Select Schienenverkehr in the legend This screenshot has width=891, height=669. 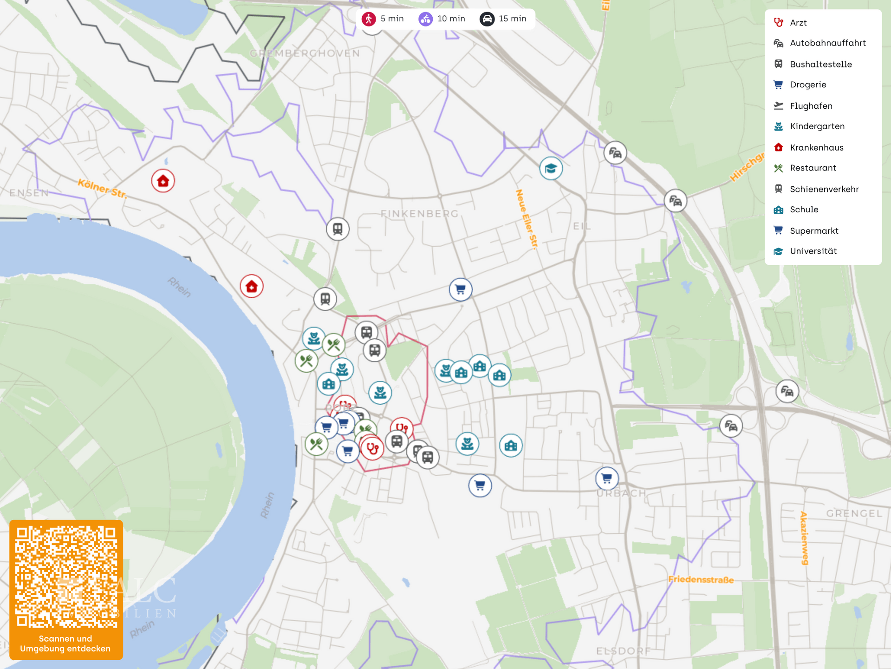tap(824, 189)
